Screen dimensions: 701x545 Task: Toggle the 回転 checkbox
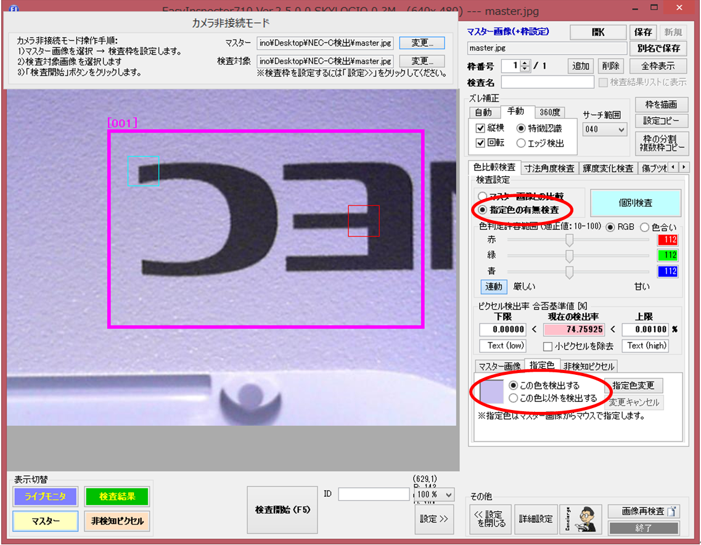click(x=480, y=143)
